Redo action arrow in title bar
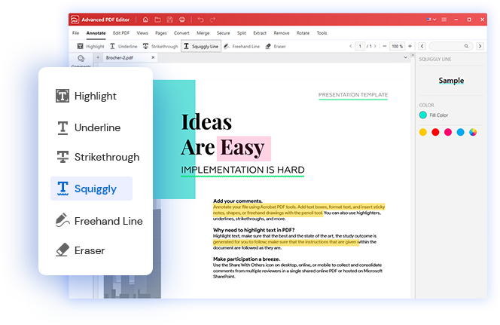The image size is (500, 325). point(212,20)
